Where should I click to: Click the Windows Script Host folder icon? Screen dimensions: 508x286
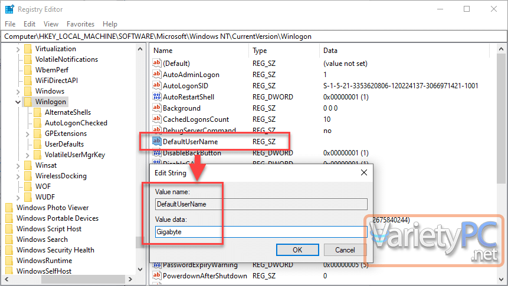(9, 229)
